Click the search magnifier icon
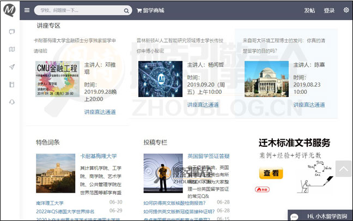353x221 pixels. (x=126, y=10)
